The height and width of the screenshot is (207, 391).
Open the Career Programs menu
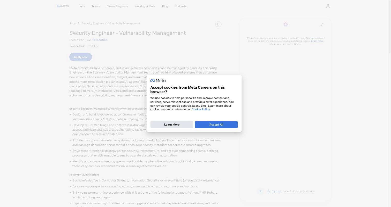(117, 6)
